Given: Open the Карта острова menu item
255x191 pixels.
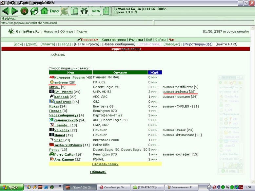Looking at the screenshot, I should (113, 40).
